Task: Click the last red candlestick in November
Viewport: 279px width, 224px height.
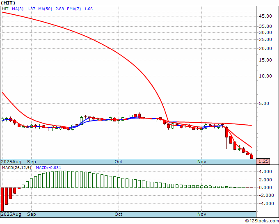Action: coord(252,156)
